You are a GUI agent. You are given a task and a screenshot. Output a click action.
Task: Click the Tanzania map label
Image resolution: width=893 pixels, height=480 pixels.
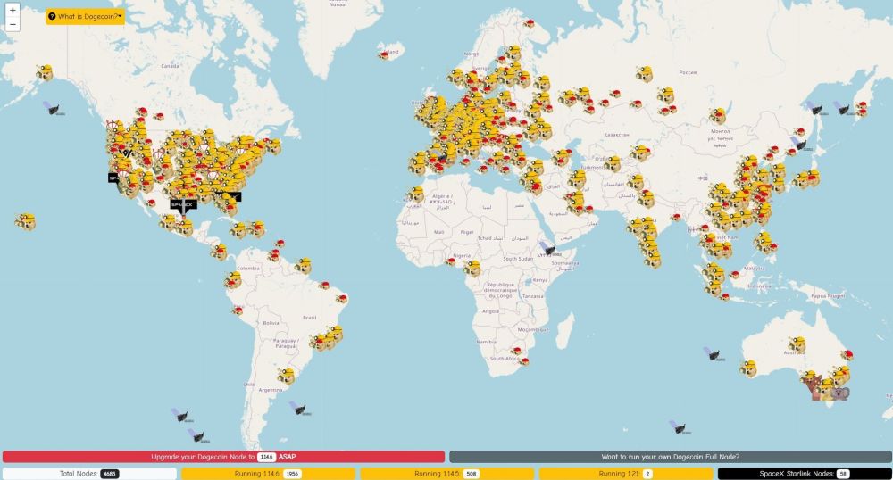point(532,295)
